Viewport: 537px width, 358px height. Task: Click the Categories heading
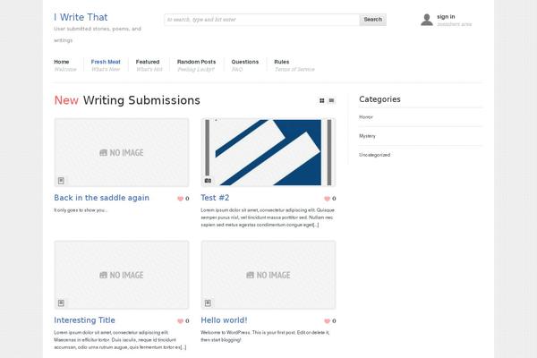click(x=379, y=99)
